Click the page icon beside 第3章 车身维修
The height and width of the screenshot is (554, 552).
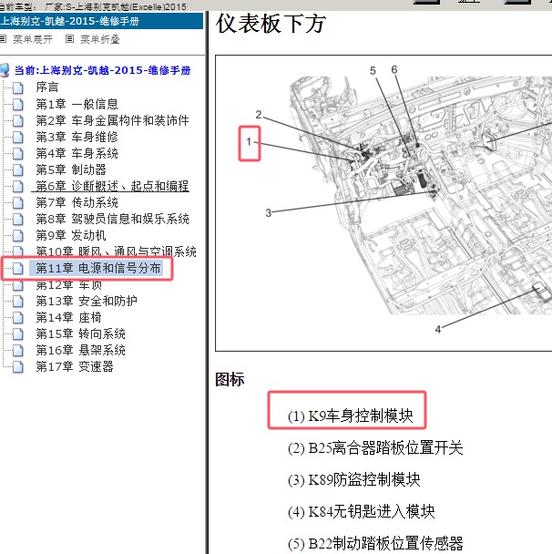point(18,137)
